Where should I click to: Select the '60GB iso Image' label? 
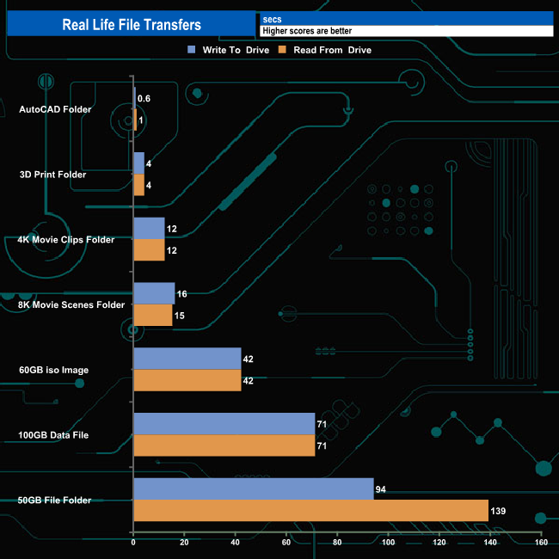(54, 370)
